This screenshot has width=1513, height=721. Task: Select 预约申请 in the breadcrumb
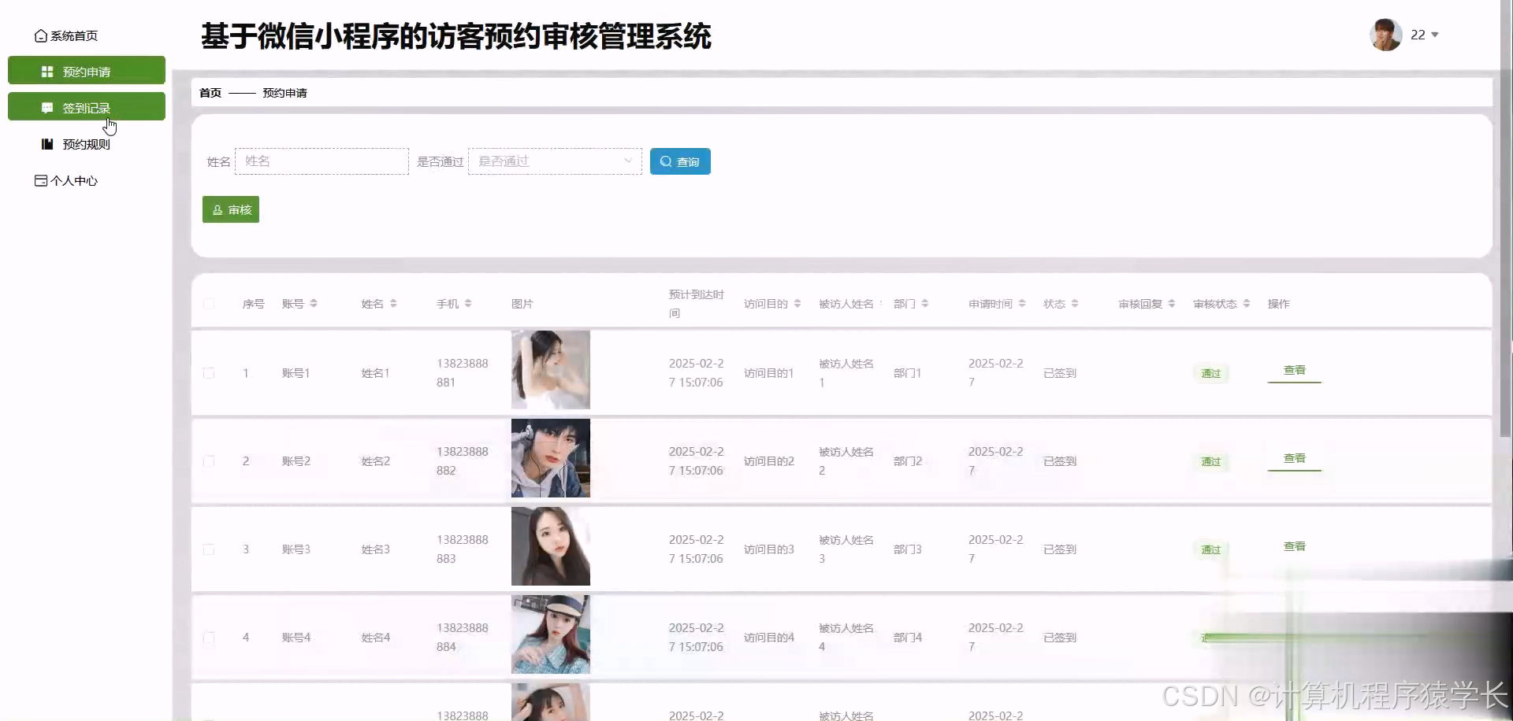(x=284, y=92)
